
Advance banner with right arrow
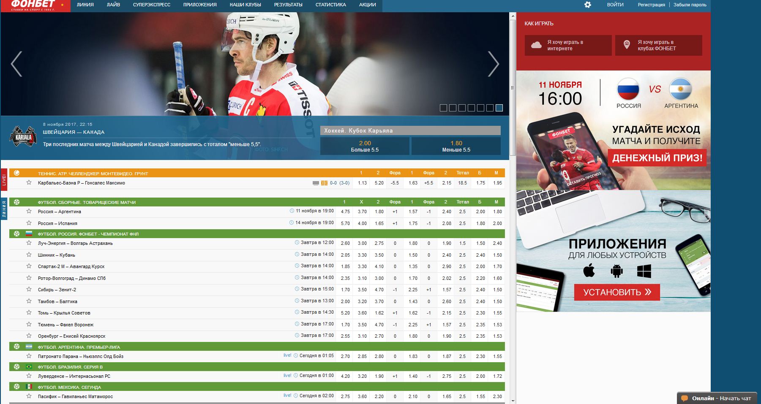pos(494,64)
